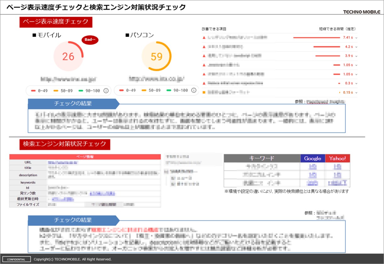Click the info icon in the モバイル score legend
Viewport: 384px width, 264px height.
(106, 91)
